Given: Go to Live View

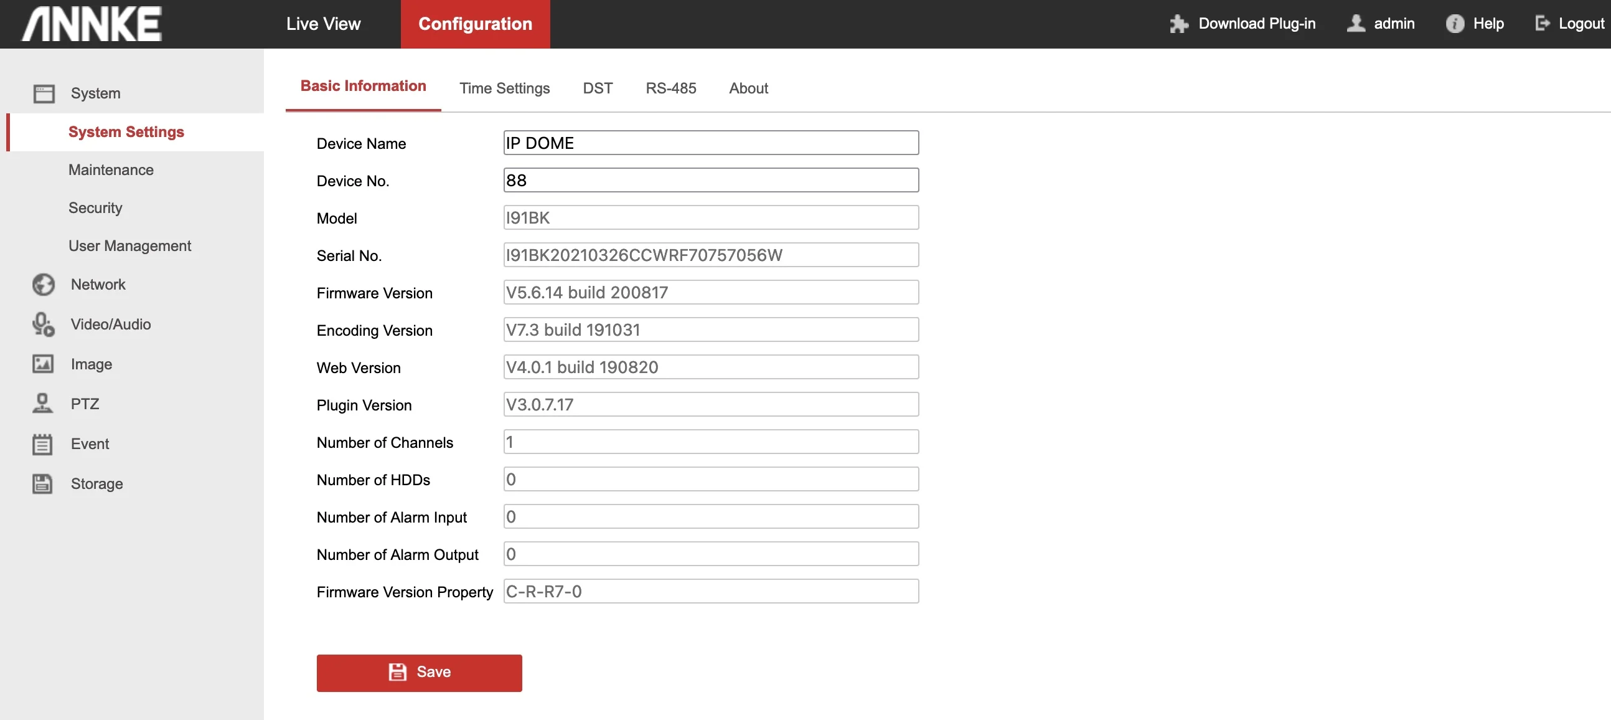Looking at the screenshot, I should point(323,24).
